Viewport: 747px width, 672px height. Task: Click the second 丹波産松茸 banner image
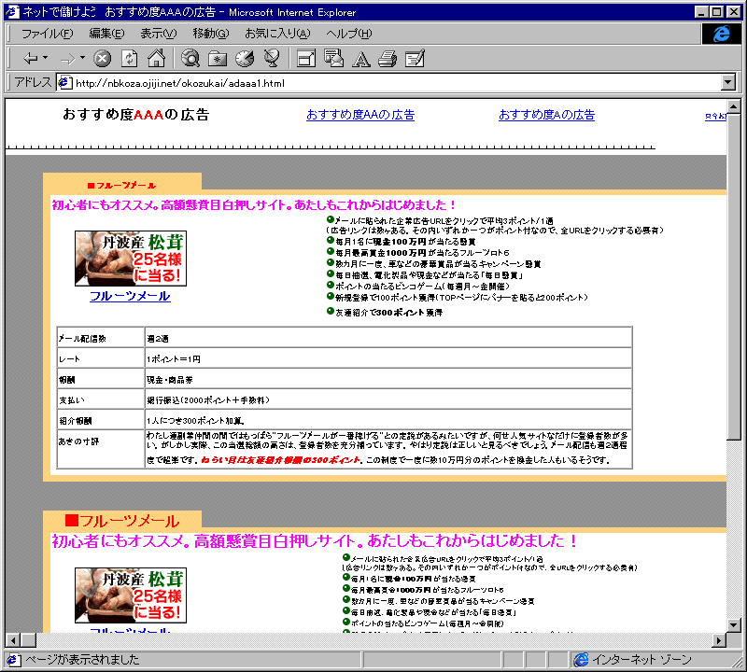pyautogui.click(x=131, y=595)
